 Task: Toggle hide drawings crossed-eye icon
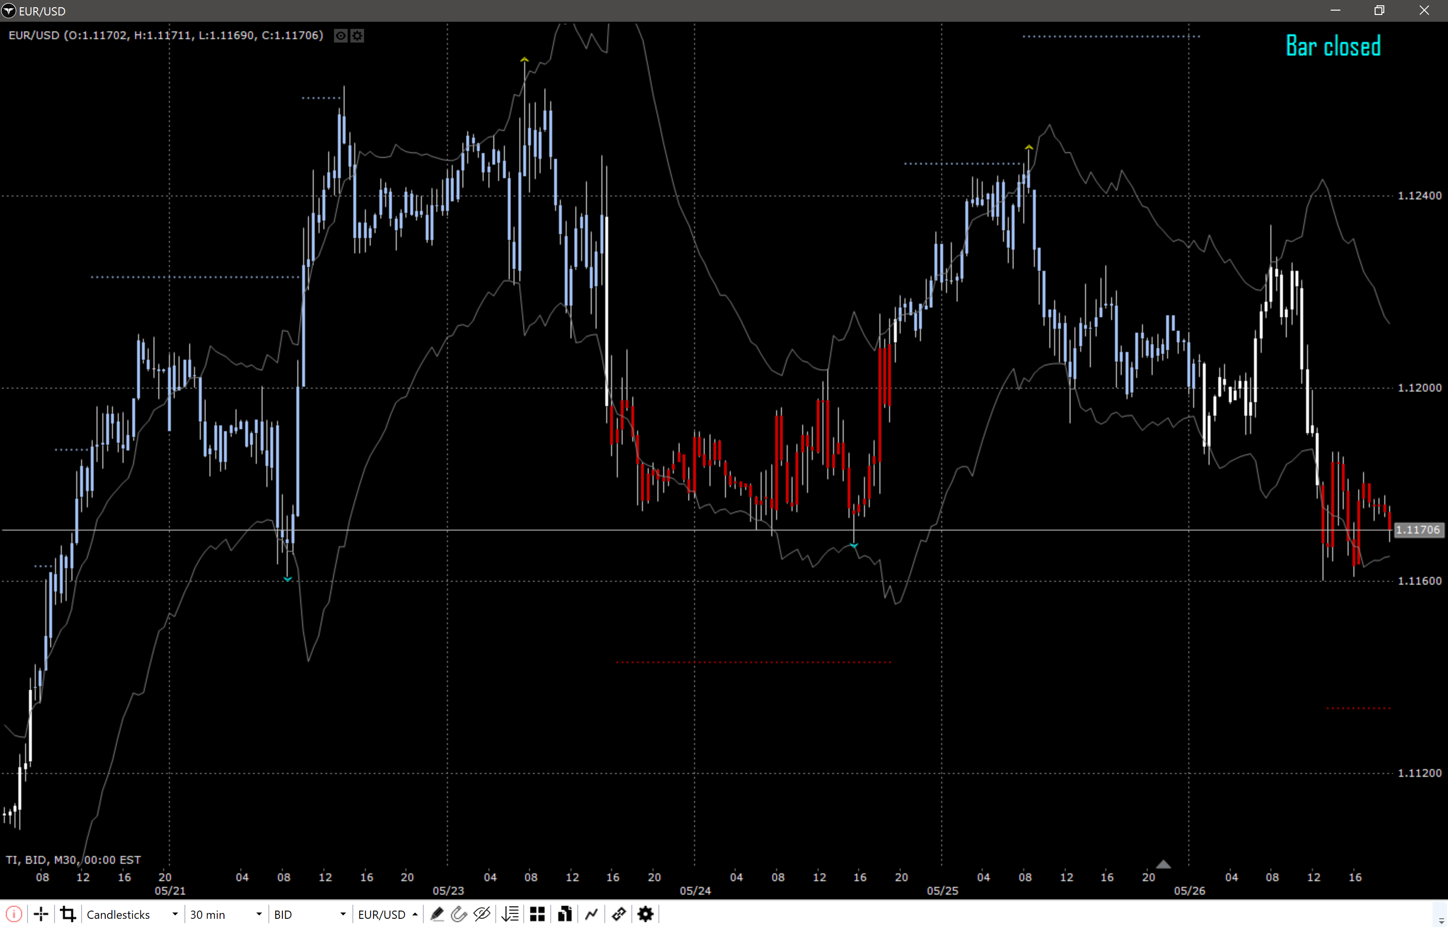(x=482, y=914)
